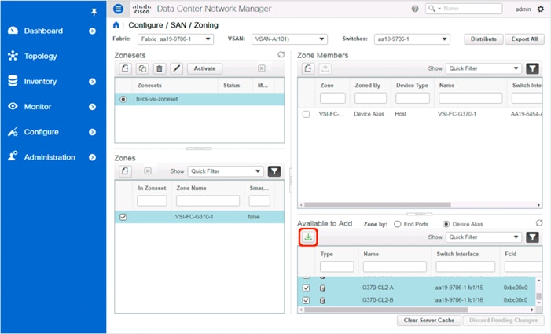551x334 pixels.
Task: Open the Switches dropdown
Action: pos(412,39)
